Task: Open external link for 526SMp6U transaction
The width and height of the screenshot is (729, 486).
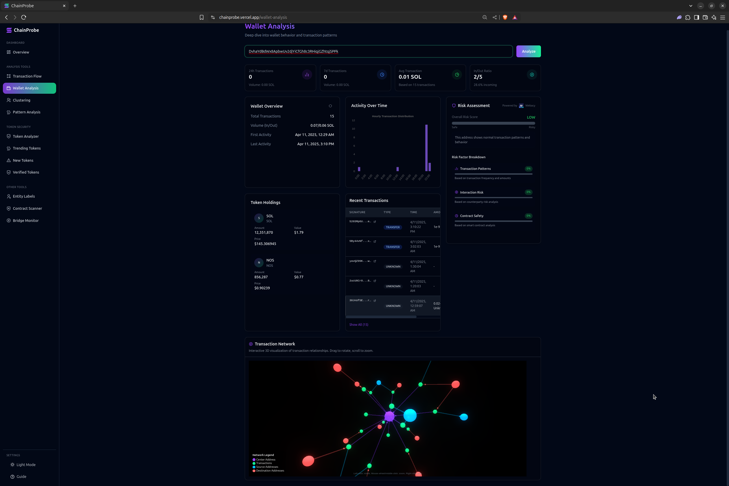Action: click(x=375, y=222)
